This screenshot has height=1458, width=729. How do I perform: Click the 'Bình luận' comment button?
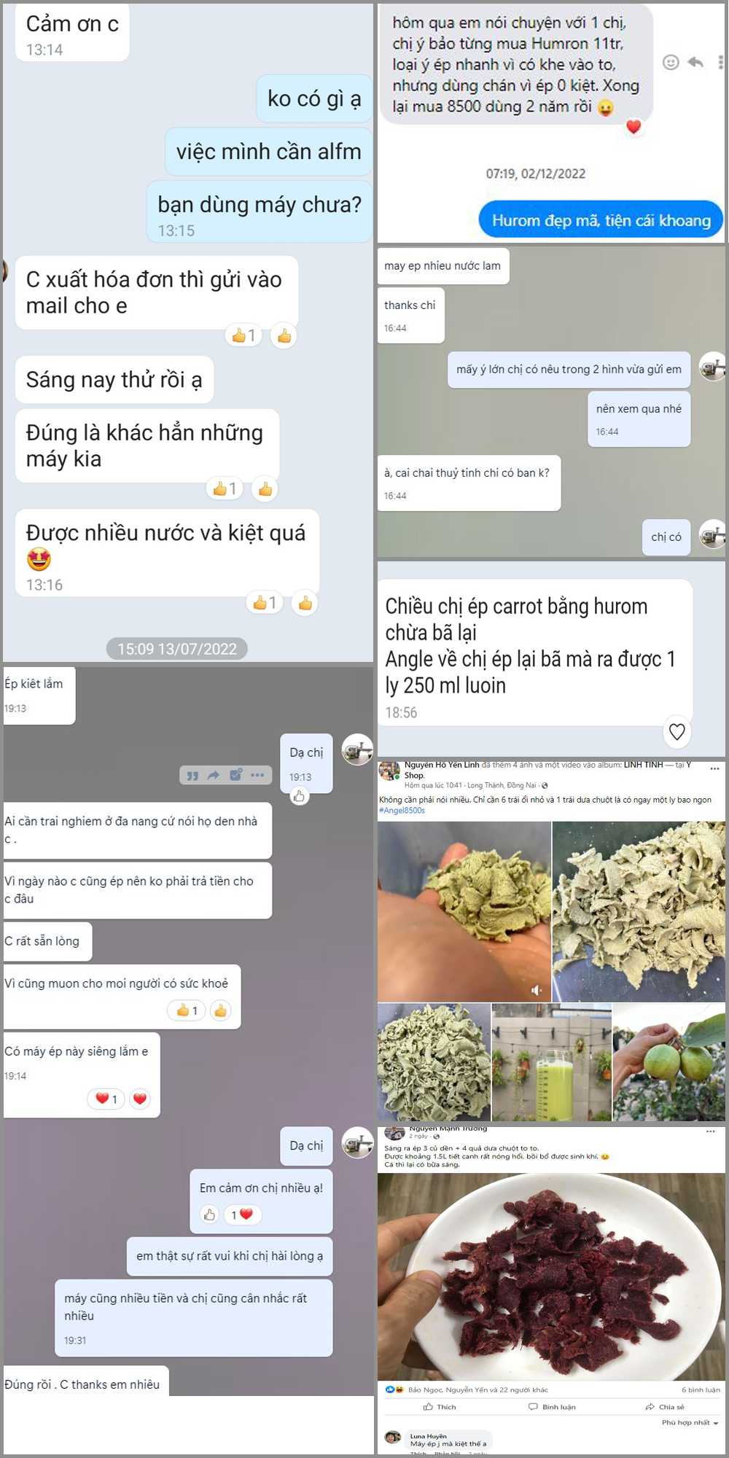coord(552,1407)
